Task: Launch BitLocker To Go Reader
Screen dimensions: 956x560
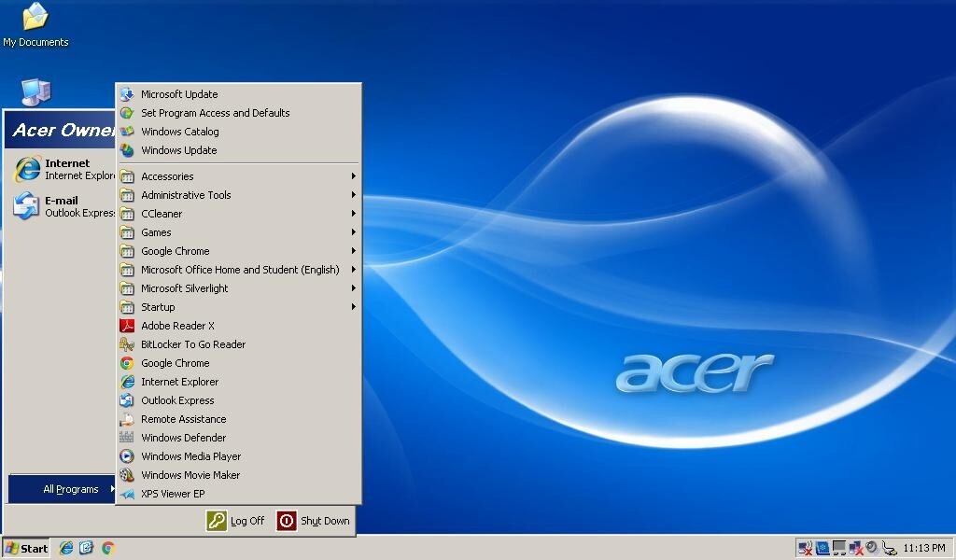Action: (238, 344)
